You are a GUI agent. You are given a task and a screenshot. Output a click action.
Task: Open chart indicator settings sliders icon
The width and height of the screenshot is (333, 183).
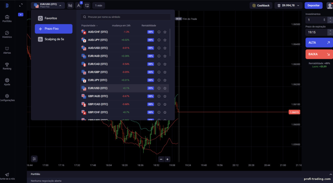(34, 159)
